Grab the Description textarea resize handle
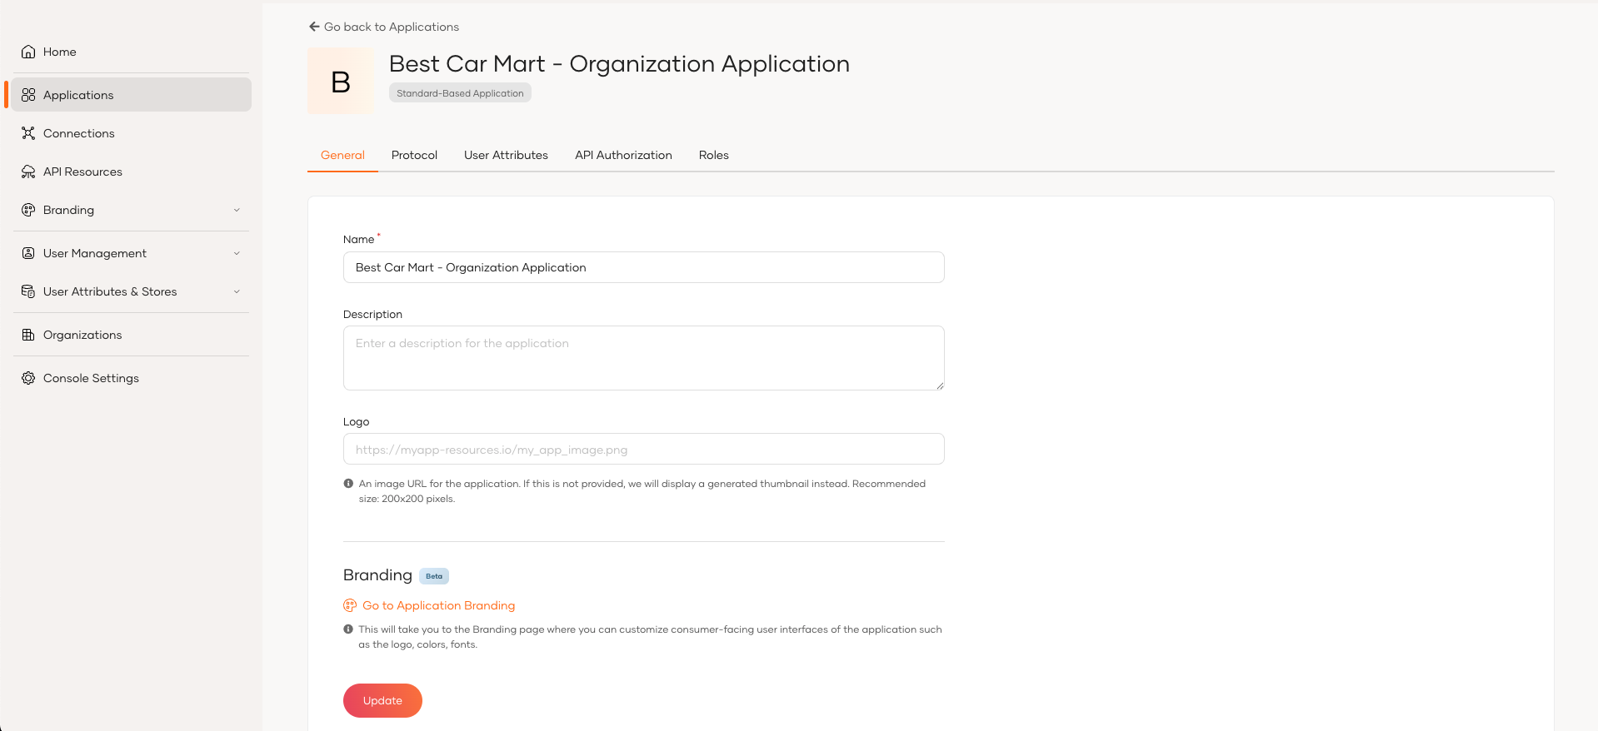 coord(940,385)
